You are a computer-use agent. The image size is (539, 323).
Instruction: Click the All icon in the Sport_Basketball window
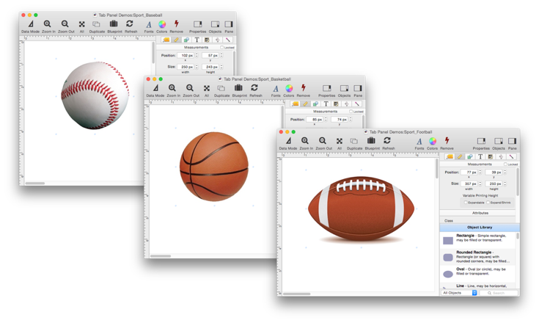pos(207,90)
